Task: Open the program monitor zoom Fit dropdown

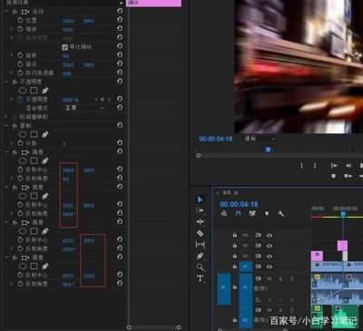Action: 260,139
